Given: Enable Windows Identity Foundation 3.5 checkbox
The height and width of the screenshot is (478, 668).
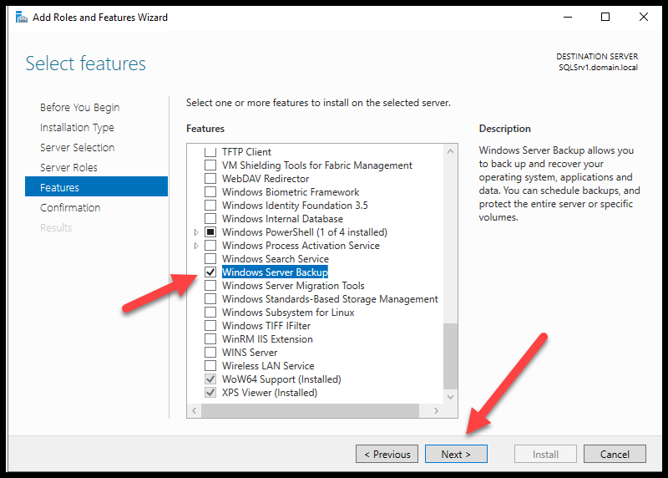Looking at the screenshot, I should click(x=210, y=205).
